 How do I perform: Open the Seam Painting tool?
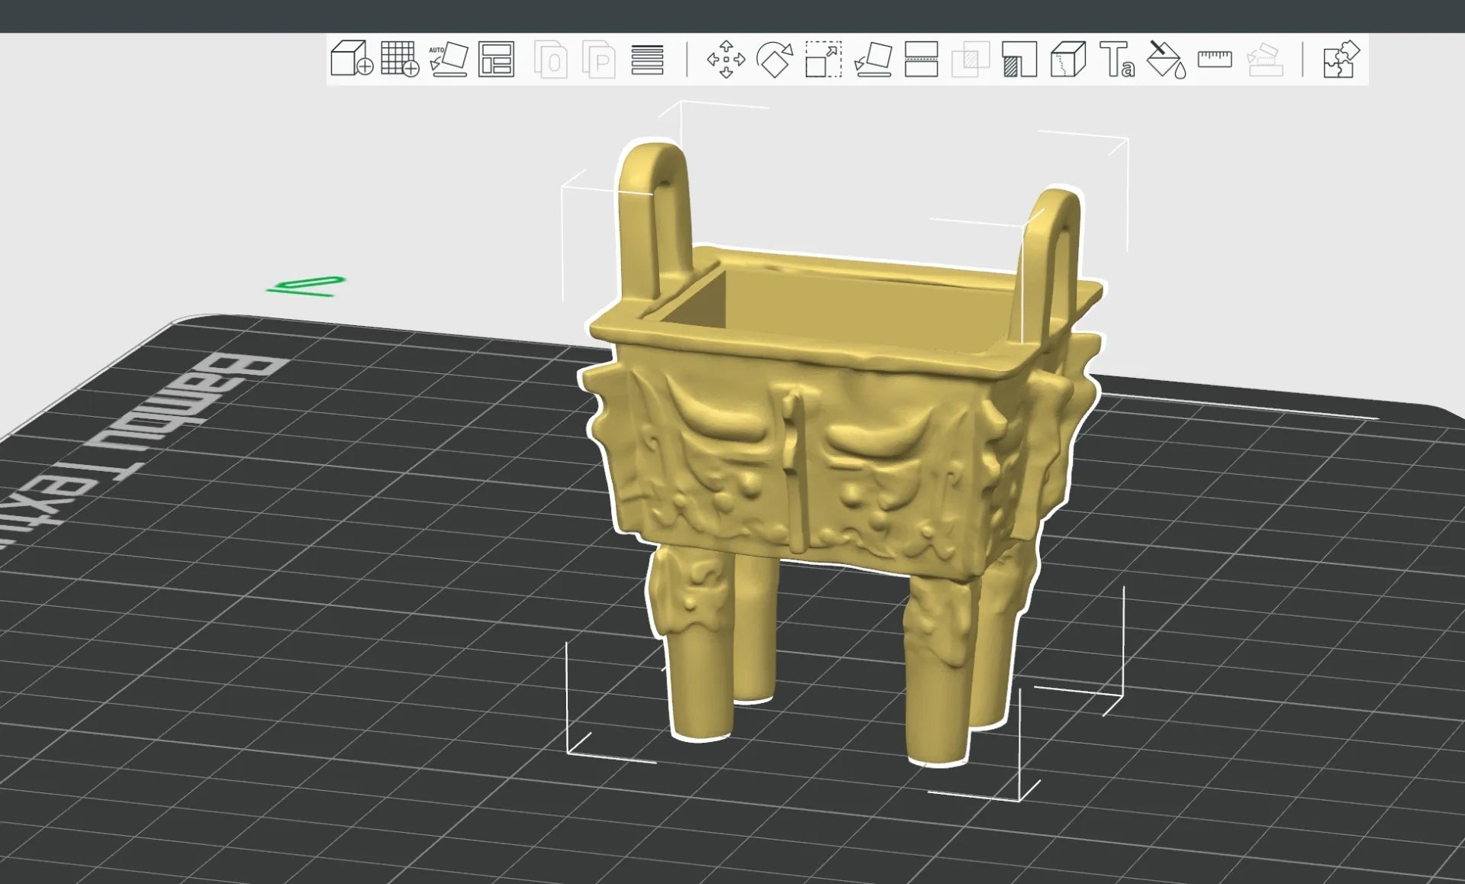[x=1068, y=59]
